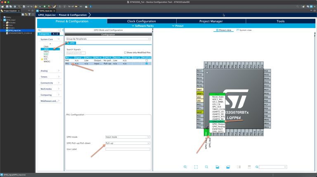Select the A->Z sorting button

[56, 34]
